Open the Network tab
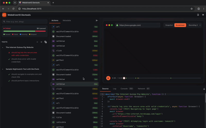206x128 pixels. click(x=144, y=89)
